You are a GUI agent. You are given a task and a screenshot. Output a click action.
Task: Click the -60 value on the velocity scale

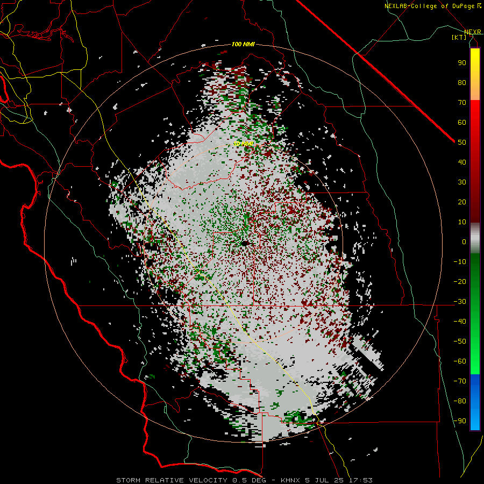460,361
